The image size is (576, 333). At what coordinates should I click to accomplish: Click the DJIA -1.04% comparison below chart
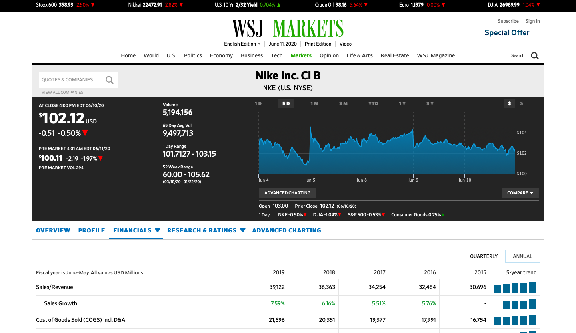[x=327, y=215]
